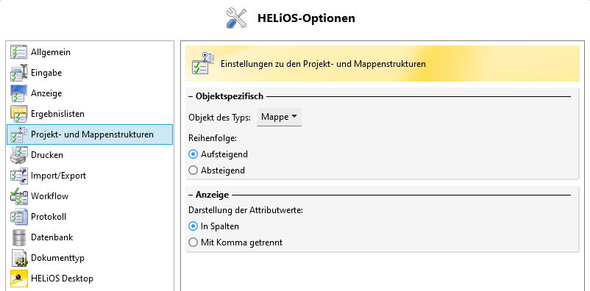Select In Spalten display option

(193, 226)
